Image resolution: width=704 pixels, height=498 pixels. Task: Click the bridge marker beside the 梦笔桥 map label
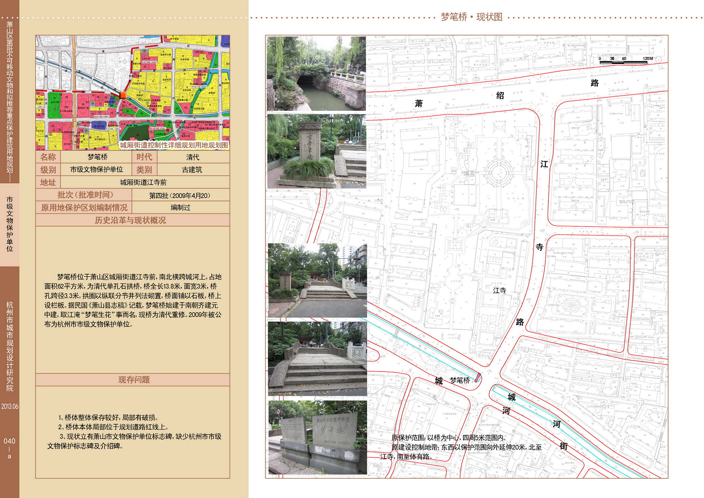478,378
